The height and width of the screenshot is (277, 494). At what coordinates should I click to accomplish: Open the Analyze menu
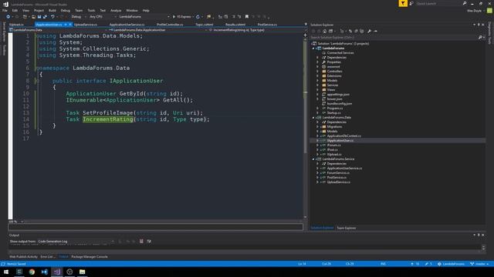point(116,10)
